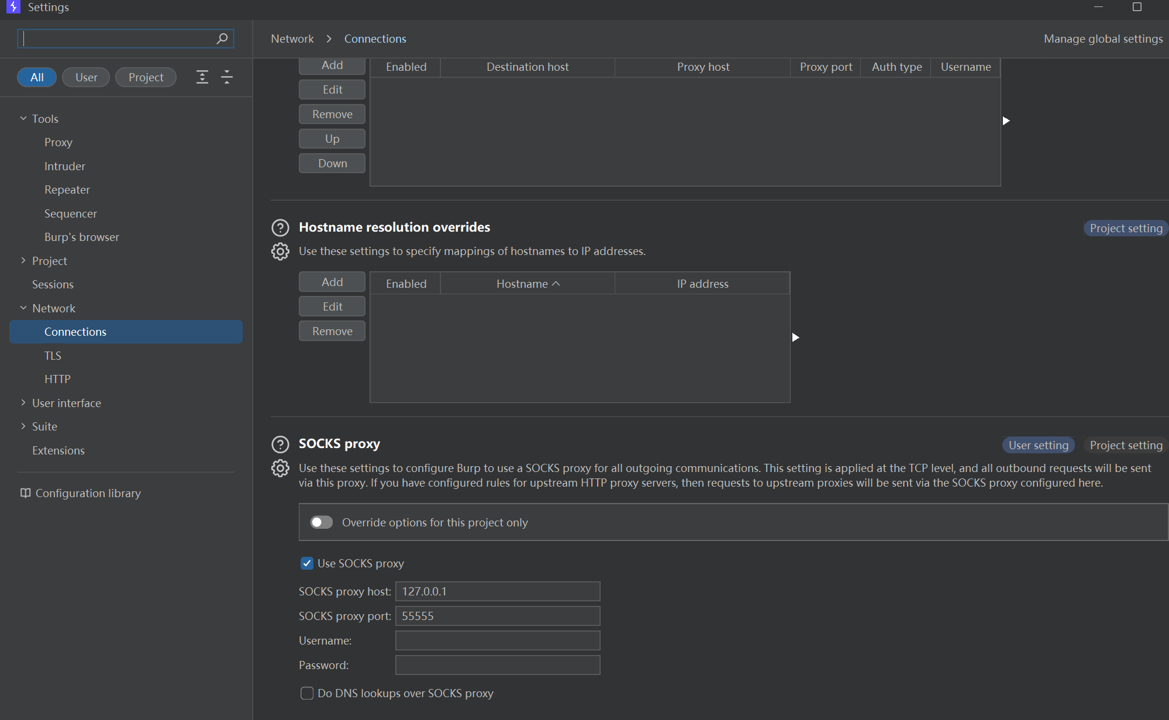Click User setting badge for SOCKS proxy

point(1038,445)
